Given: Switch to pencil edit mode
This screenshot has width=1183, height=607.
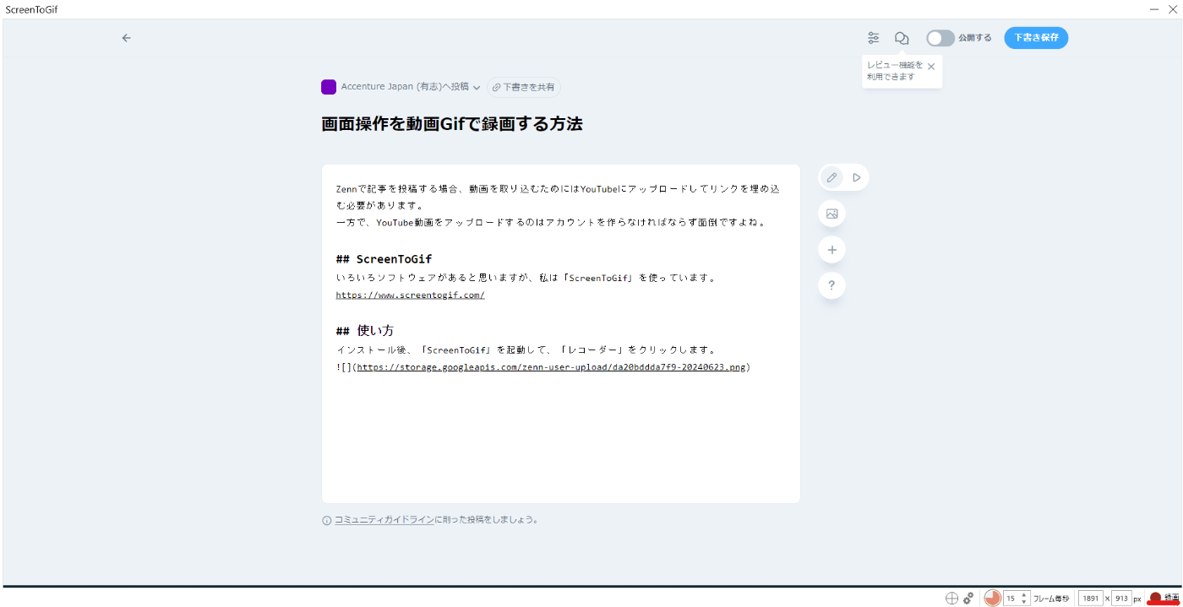Looking at the screenshot, I should pos(831,177).
